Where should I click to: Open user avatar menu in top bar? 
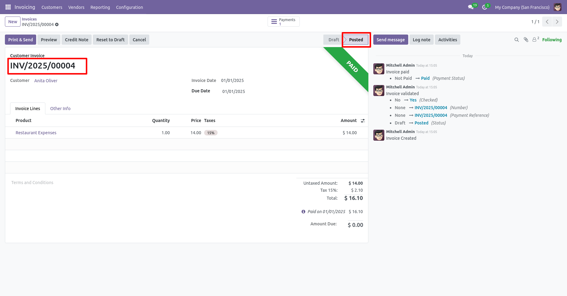point(557,7)
